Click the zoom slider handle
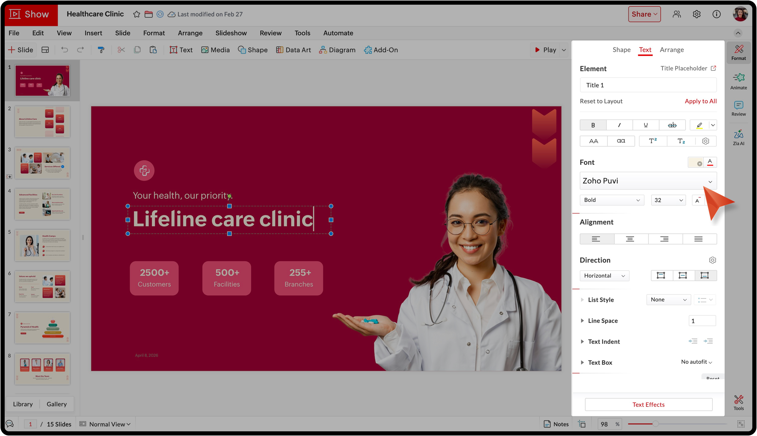This screenshot has width=757, height=436. [655, 424]
